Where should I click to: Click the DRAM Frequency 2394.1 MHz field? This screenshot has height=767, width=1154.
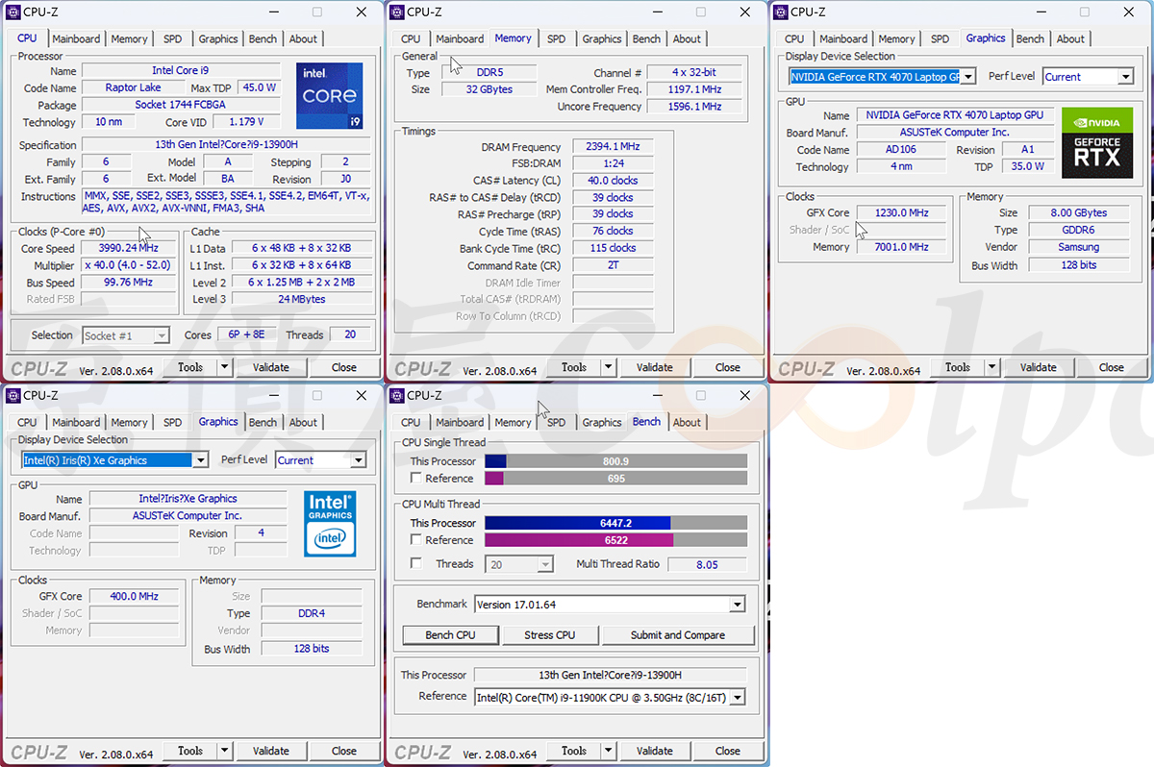pyautogui.click(x=613, y=147)
